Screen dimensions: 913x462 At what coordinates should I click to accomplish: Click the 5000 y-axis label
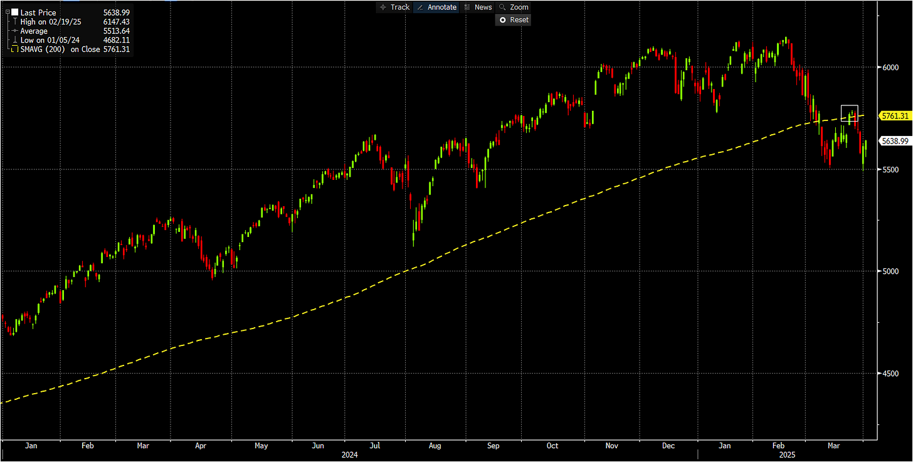pos(890,271)
